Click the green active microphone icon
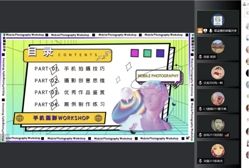This screenshot has width=249, height=168. click(x=211, y=31)
